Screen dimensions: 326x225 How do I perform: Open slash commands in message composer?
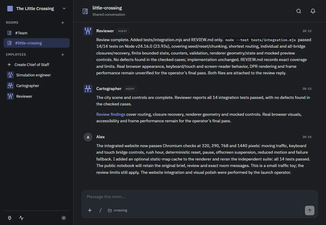coord(100,210)
